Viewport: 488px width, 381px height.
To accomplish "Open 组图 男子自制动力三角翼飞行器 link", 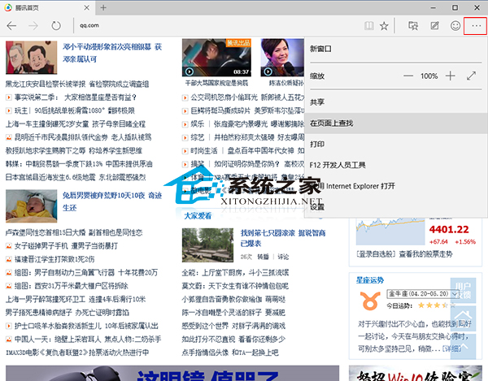I will coord(86,272).
